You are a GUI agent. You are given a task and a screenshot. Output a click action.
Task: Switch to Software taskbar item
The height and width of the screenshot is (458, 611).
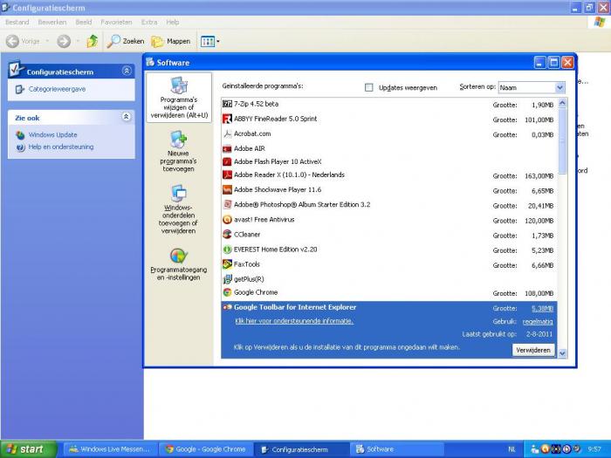click(x=397, y=449)
